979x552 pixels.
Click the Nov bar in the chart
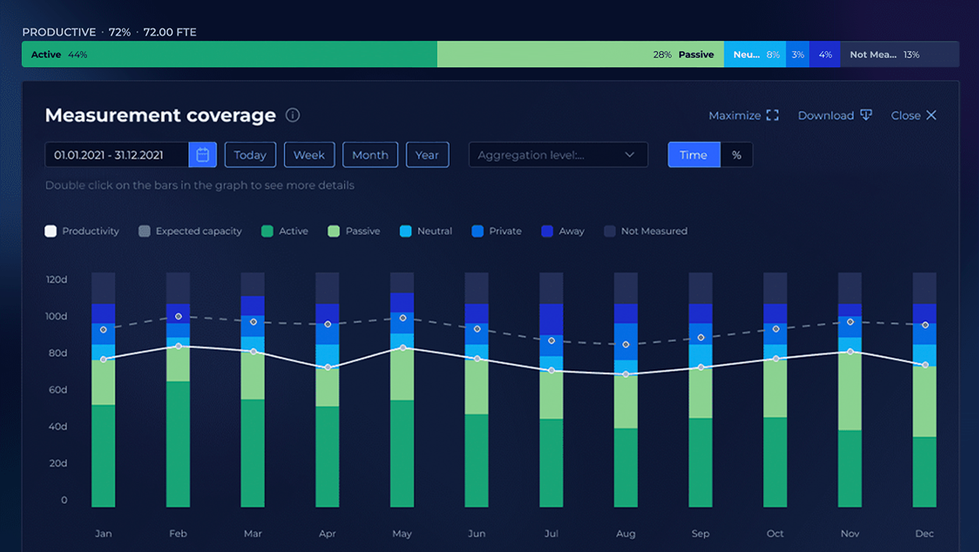pyautogui.click(x=850, y=390)
